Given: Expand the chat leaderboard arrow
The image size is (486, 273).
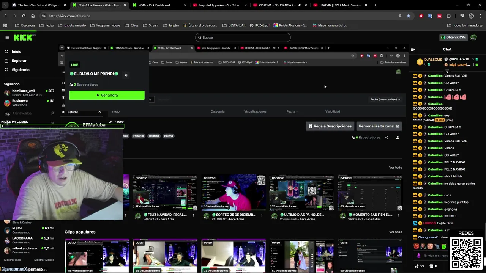Looking at the screenshot, I should point(447,71).
